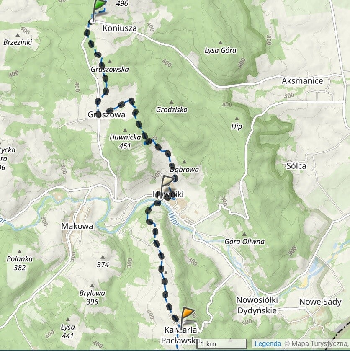The width and height of the screenshot is (350, 351).
Task: Open the Legenda link
Action: [268, 343]
